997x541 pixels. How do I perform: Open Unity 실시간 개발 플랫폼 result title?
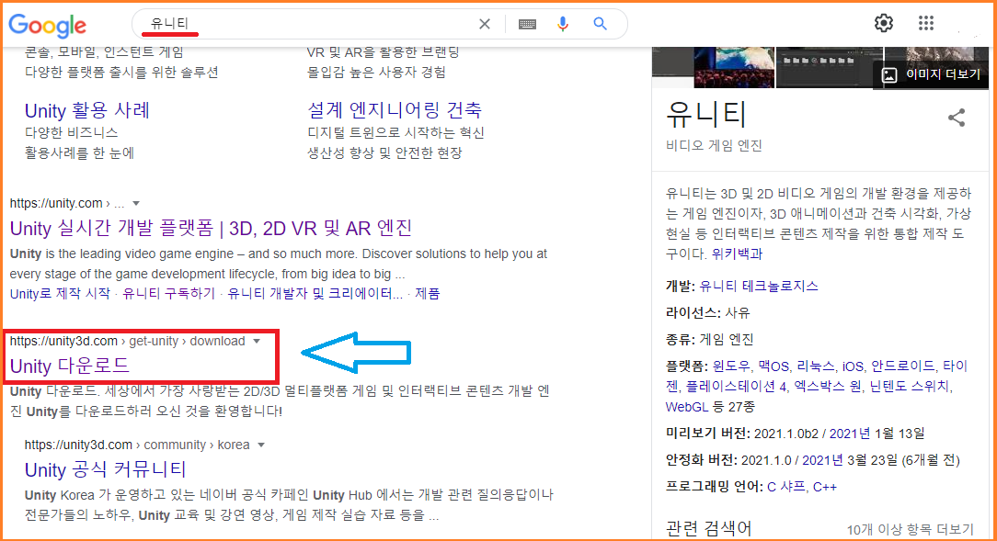[212, 228]
